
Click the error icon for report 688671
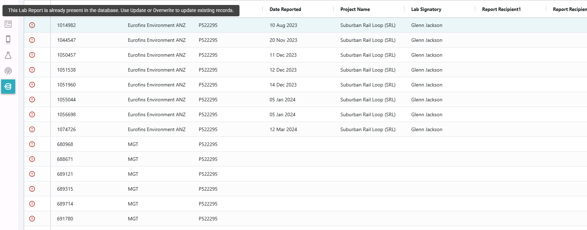[32, 159]
